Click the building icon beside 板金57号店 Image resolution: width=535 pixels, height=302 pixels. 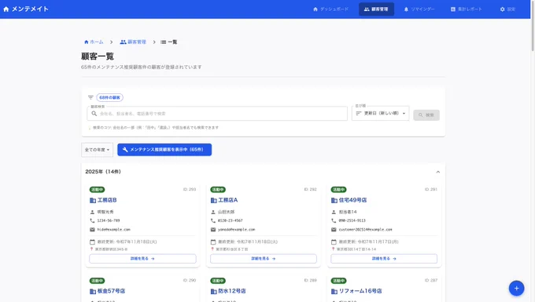point(93,292)
